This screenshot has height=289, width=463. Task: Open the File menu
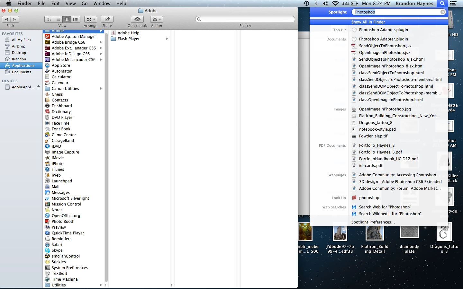click(41, 4)
